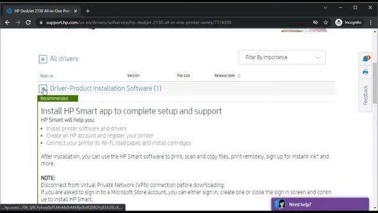The image size is (378, 213).
Task: Click the File size column header
Action: [183, 76]
